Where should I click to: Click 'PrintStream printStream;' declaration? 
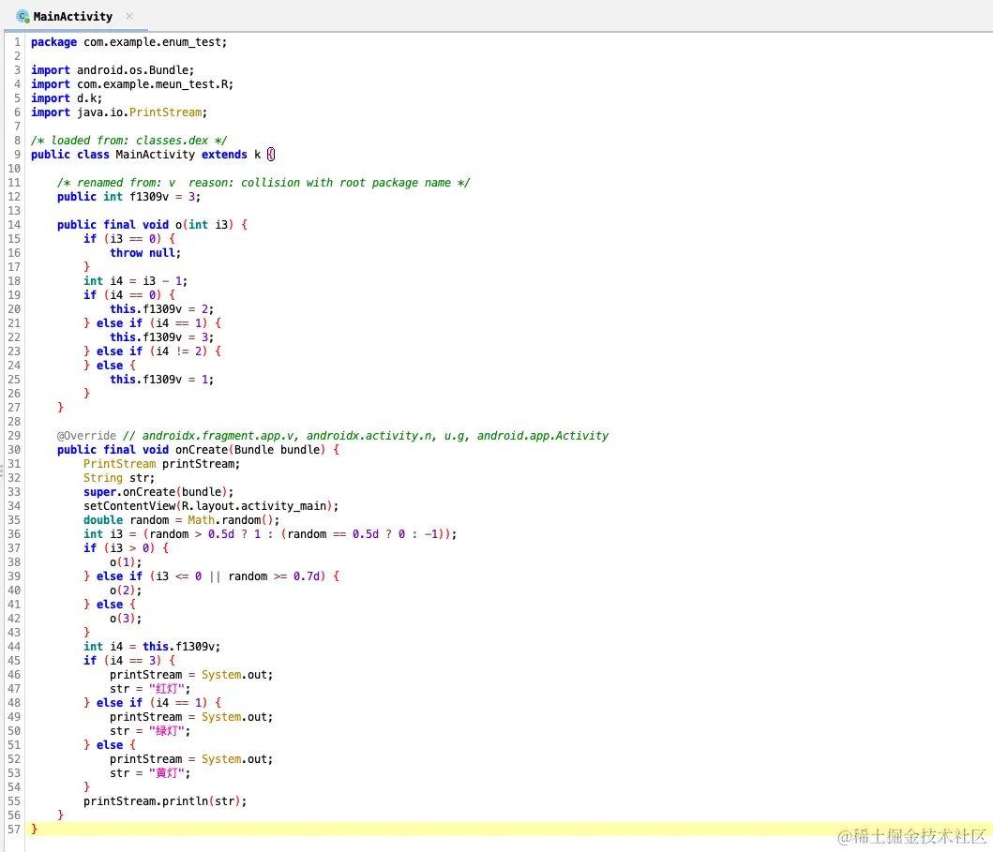[161, 464]
